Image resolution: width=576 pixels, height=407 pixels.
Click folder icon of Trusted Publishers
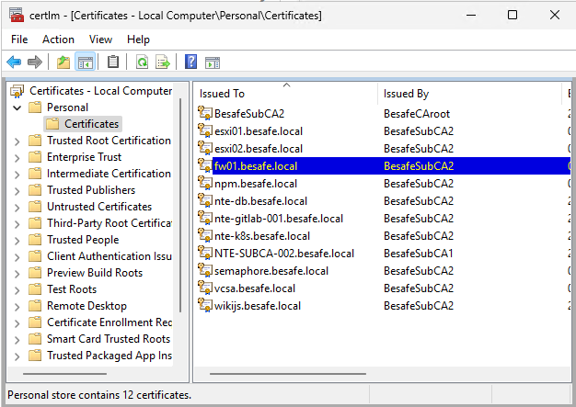[x=35, y=190]
